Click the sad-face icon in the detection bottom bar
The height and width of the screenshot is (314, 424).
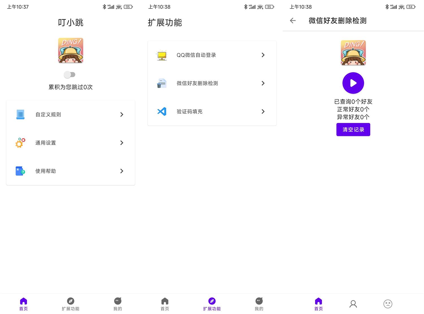click(x=388, y=304)
